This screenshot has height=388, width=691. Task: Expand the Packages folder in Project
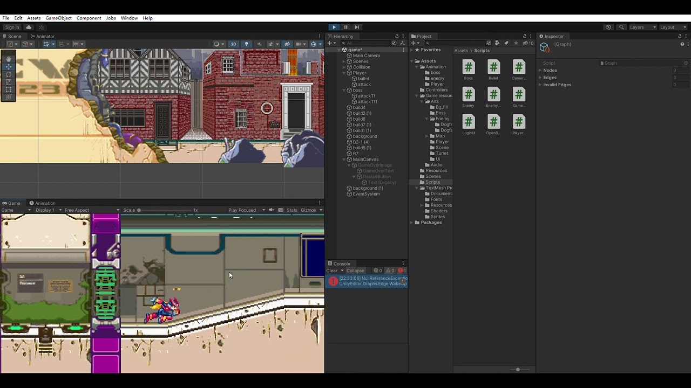(412, 223)
